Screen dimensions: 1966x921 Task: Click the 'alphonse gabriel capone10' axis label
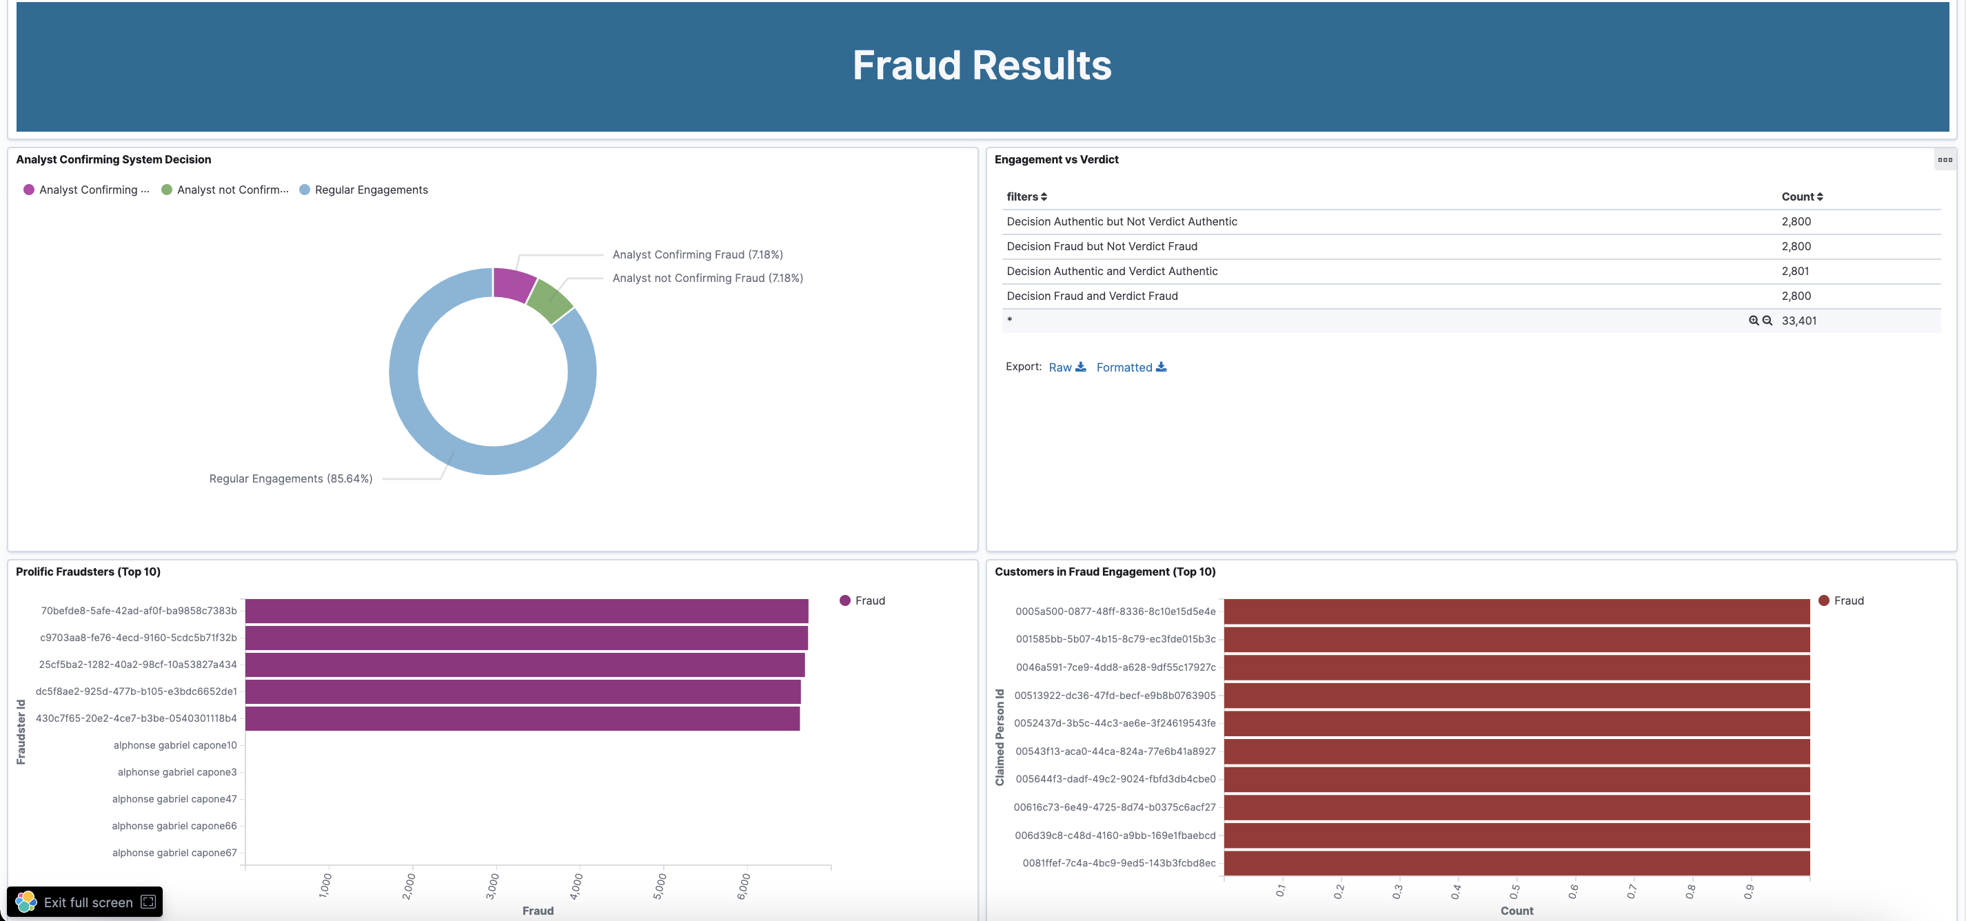click(x=175, y=745)
